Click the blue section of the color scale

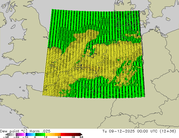point(30,134)
